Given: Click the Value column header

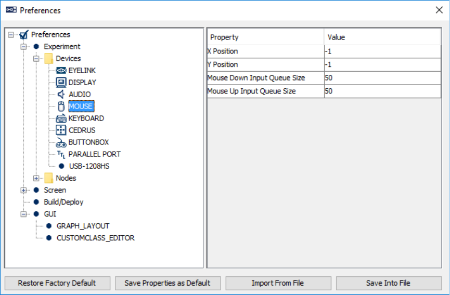Looking at the screenshot, I should pyautogui.click(x=382, y=37).
